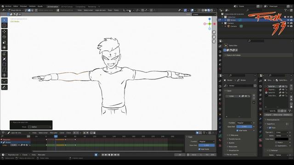Expand the Transformación panel

pyautogui.click(x=234, y=139)
